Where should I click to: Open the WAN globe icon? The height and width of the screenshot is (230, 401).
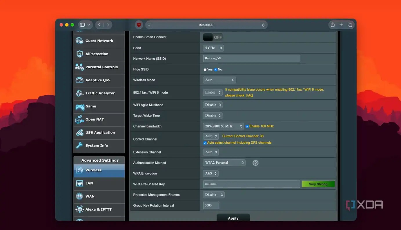(x=79, y=196)
